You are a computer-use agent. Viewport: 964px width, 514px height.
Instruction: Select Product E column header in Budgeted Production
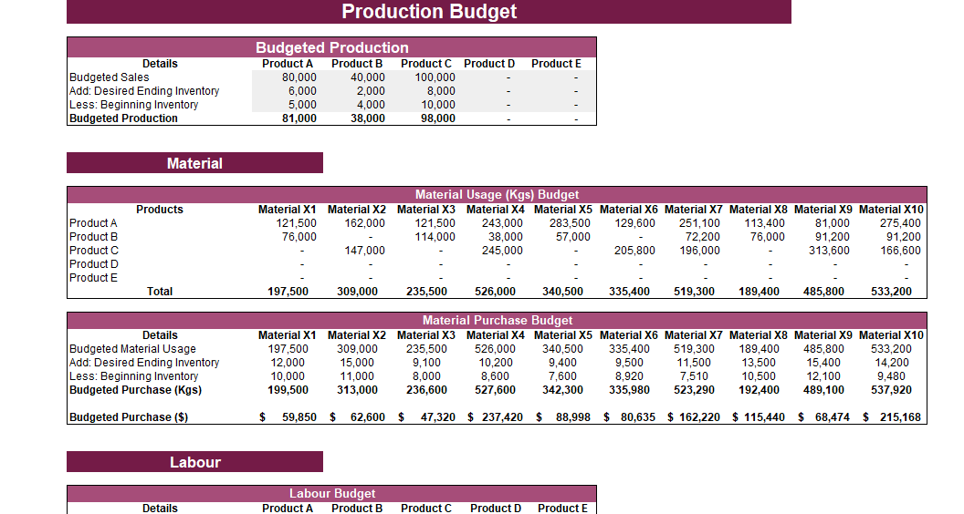pyautogui.click(x=556, y=64)
